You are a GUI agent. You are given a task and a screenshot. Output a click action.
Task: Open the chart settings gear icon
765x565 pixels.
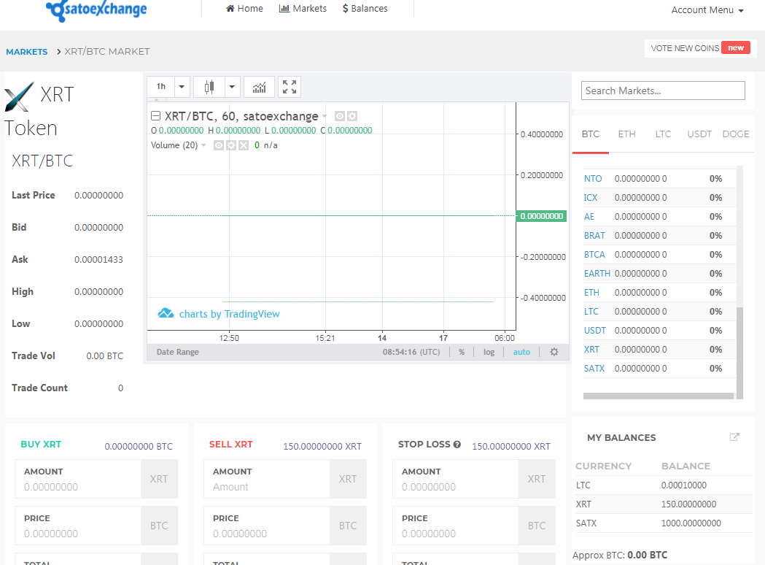554,352
